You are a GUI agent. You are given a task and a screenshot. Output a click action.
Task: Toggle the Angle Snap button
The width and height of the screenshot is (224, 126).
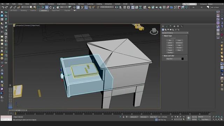(x=86, y=7)
